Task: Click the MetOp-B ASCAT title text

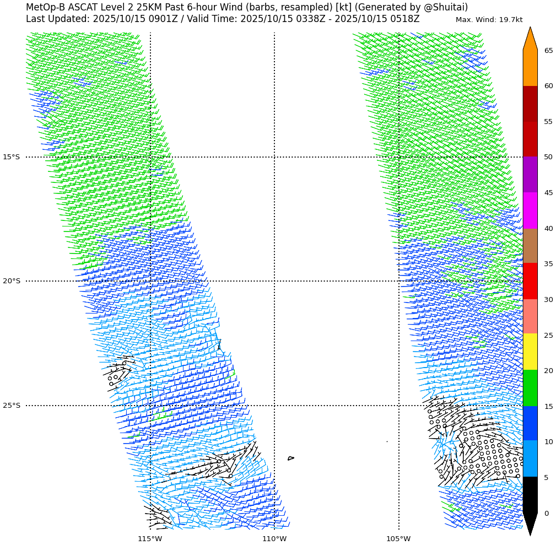Action: pyautogui.click(x=246, y=7)
